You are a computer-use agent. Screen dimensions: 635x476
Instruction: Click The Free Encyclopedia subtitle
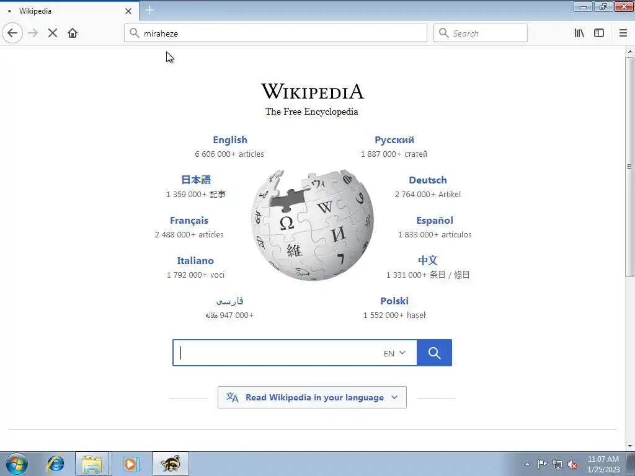pyautogui.click(x=312, y=112)
